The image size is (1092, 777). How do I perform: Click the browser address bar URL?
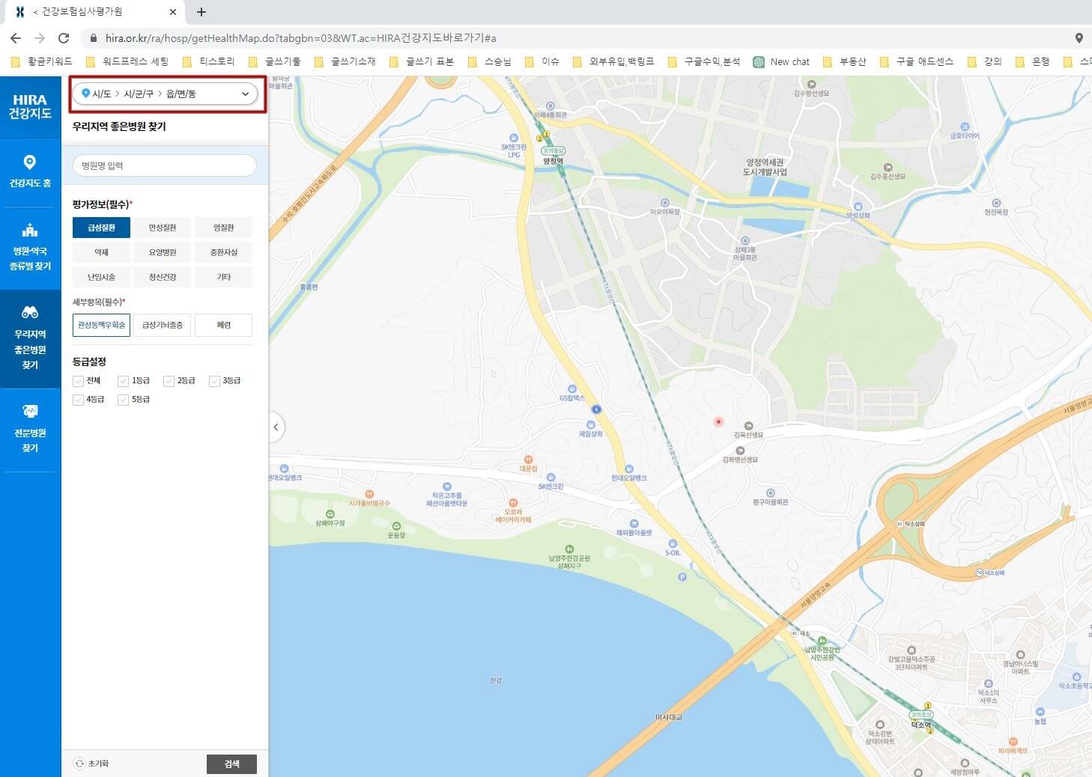pos(300,37)
